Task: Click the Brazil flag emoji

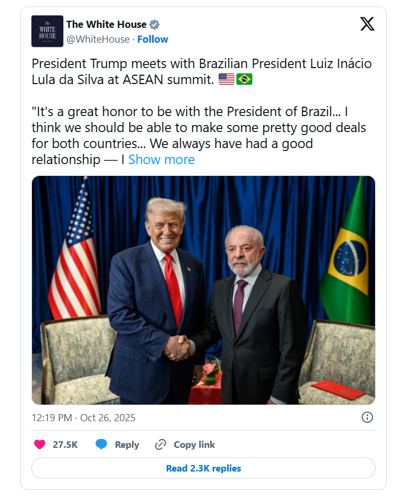Action: pos(244,79)
